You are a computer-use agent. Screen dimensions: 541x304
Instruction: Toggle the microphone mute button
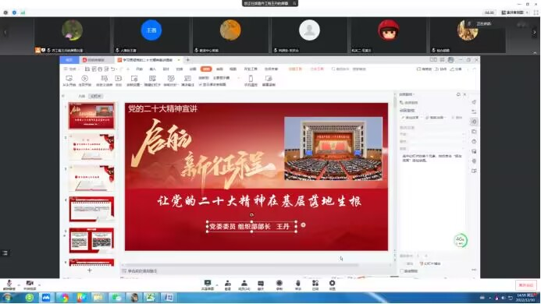tap(9, 285)
